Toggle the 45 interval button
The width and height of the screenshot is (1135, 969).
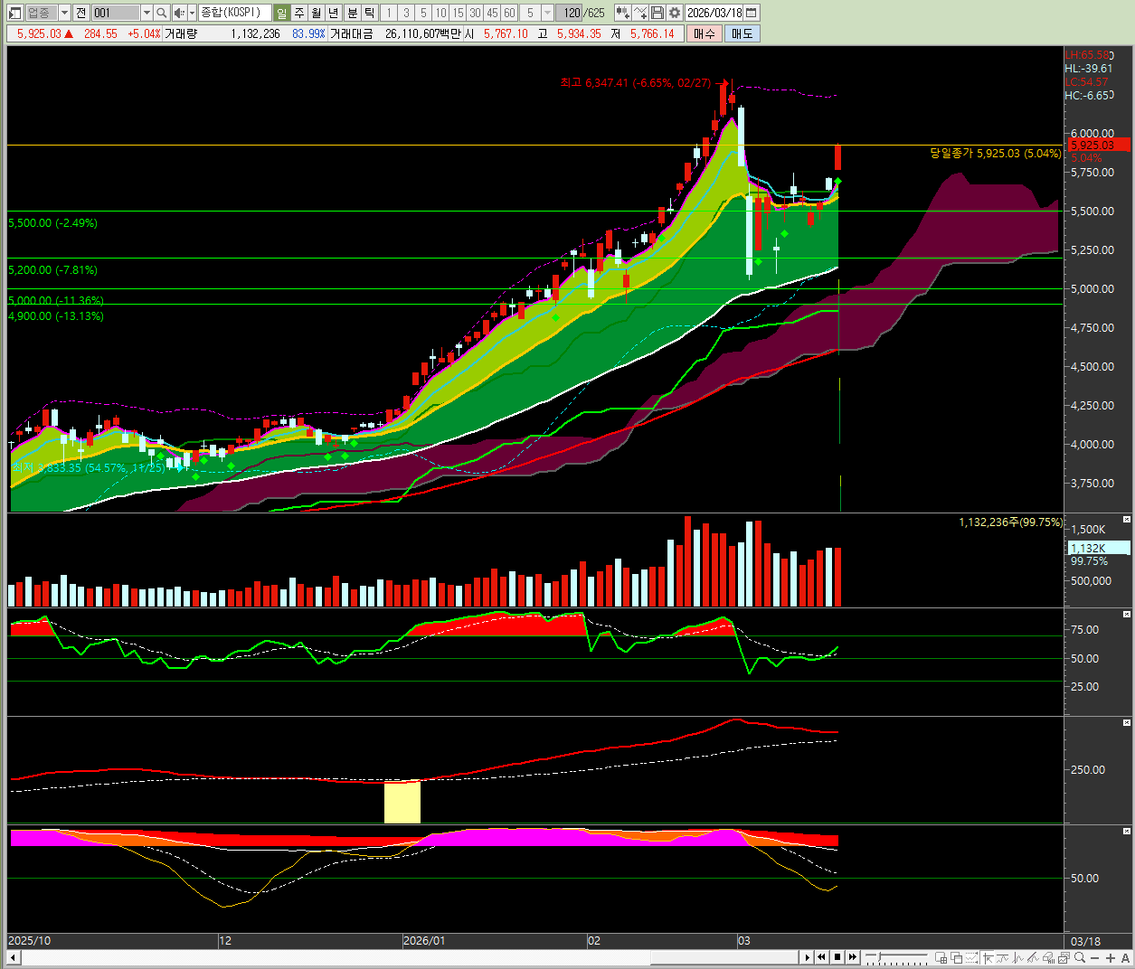pos(492,13)
